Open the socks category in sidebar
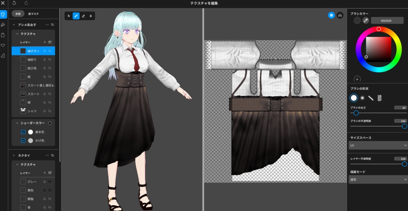This screenshot has width=408, height=211. coord(3,56)
